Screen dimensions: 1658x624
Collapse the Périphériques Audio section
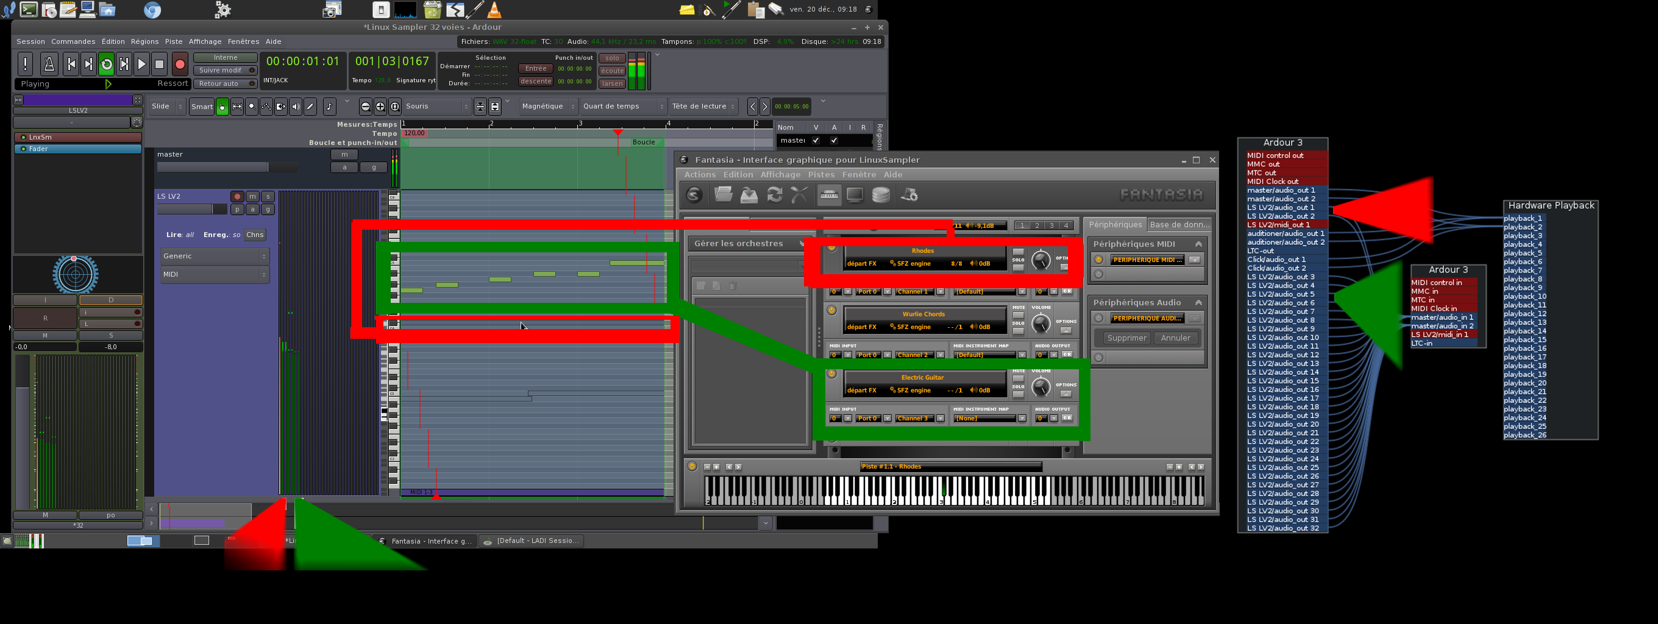(x=1198, y=303)
